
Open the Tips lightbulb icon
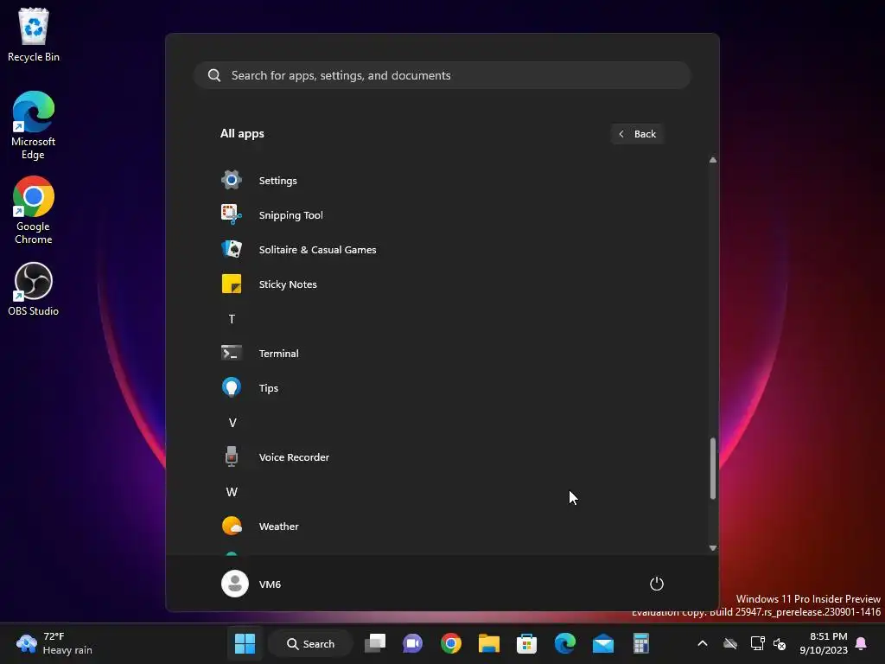point(232,387)
